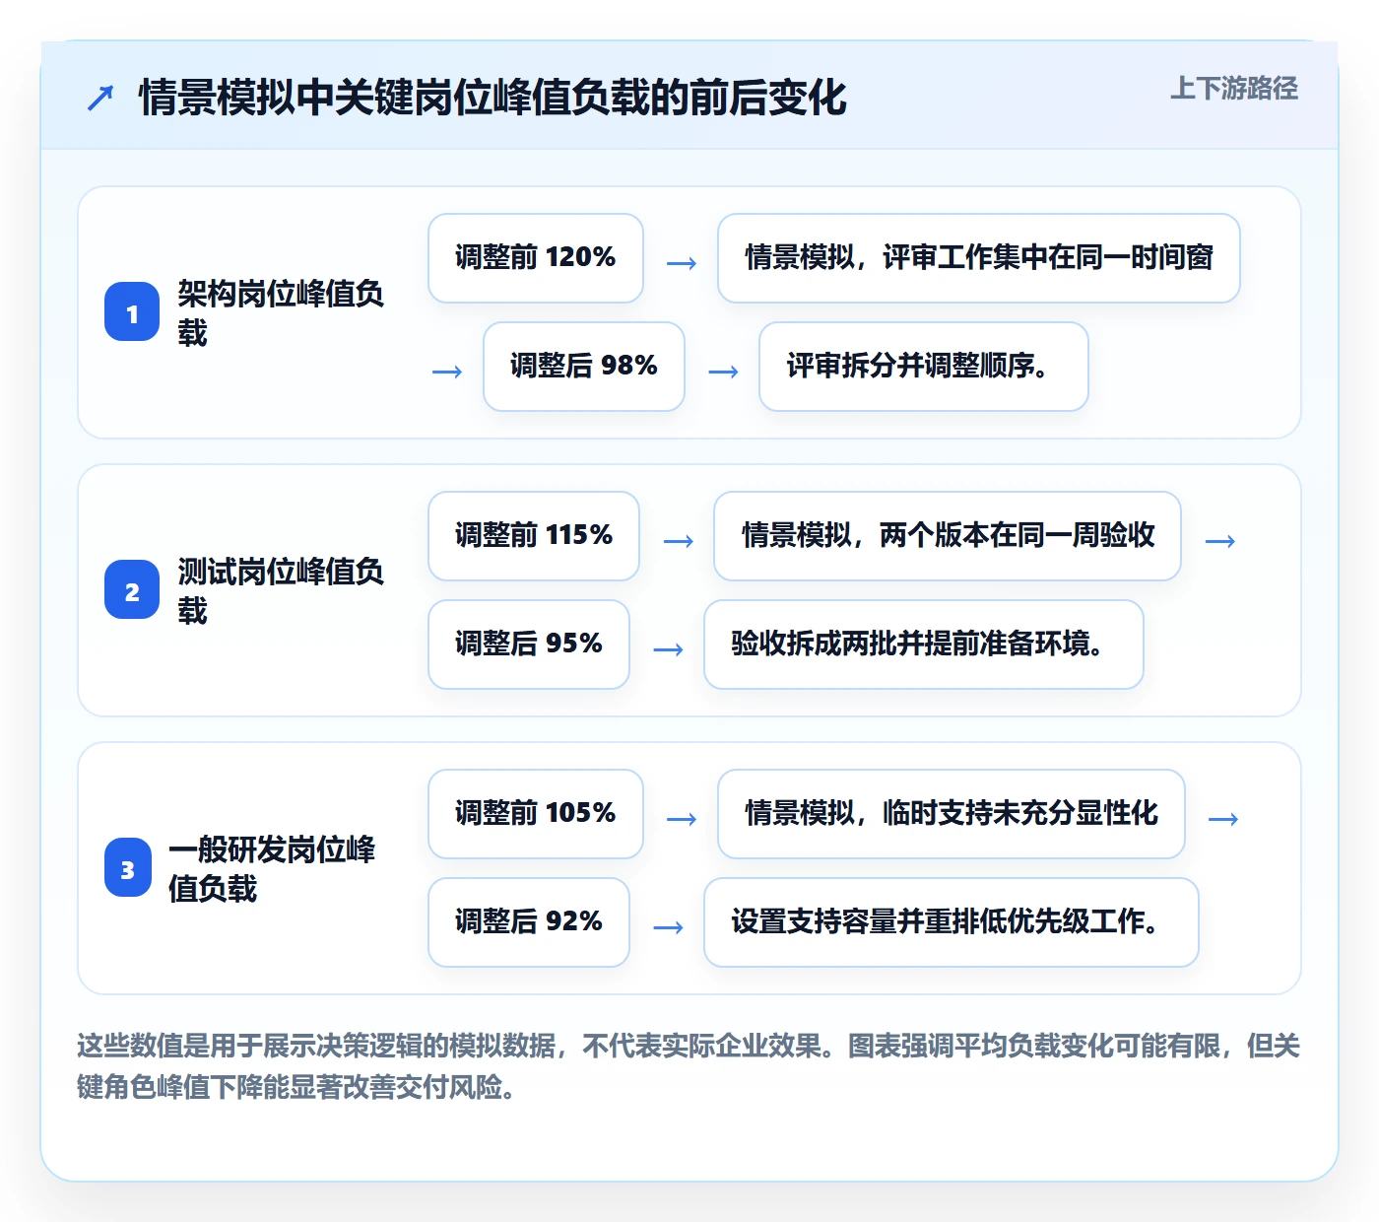Image resolution: width=1379 pixels, height=1222 pixels.
Task: Click the 调整后 95% chip
Action: (529, 645)
